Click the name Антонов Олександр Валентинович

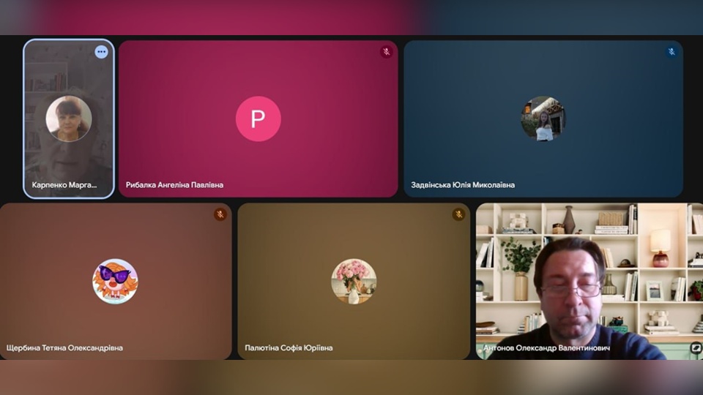coord(546,348)
